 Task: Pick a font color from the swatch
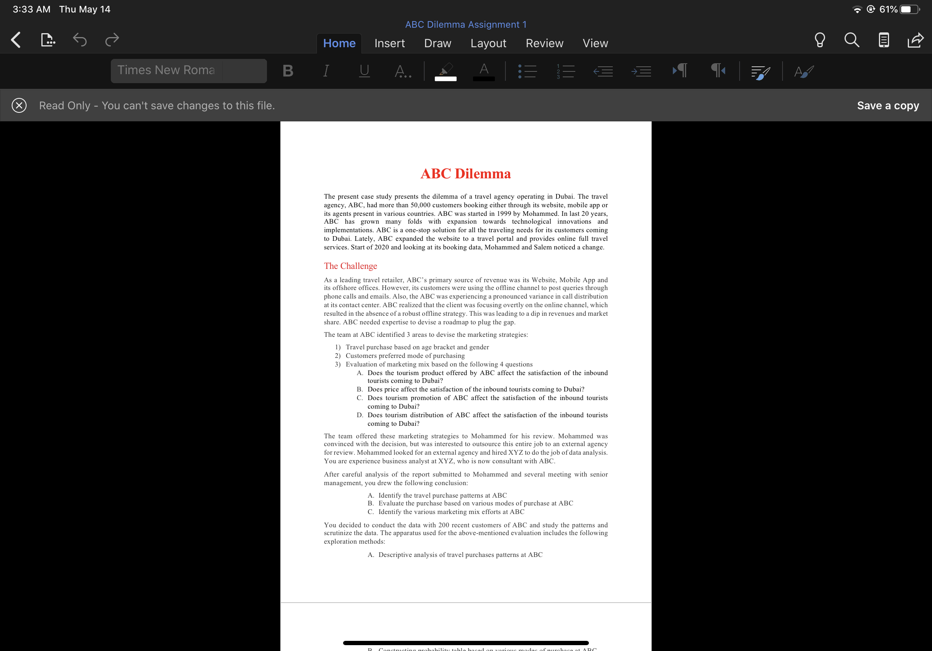[483, 71]
